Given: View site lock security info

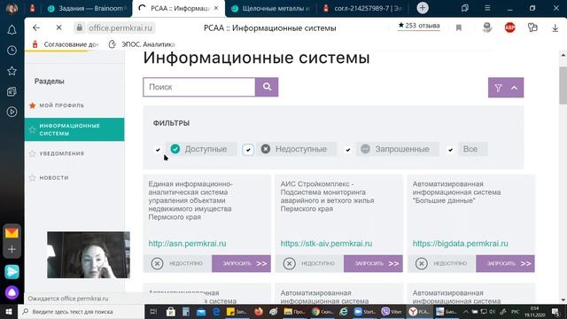Looking at the screenshot, I should click(79, 27).
